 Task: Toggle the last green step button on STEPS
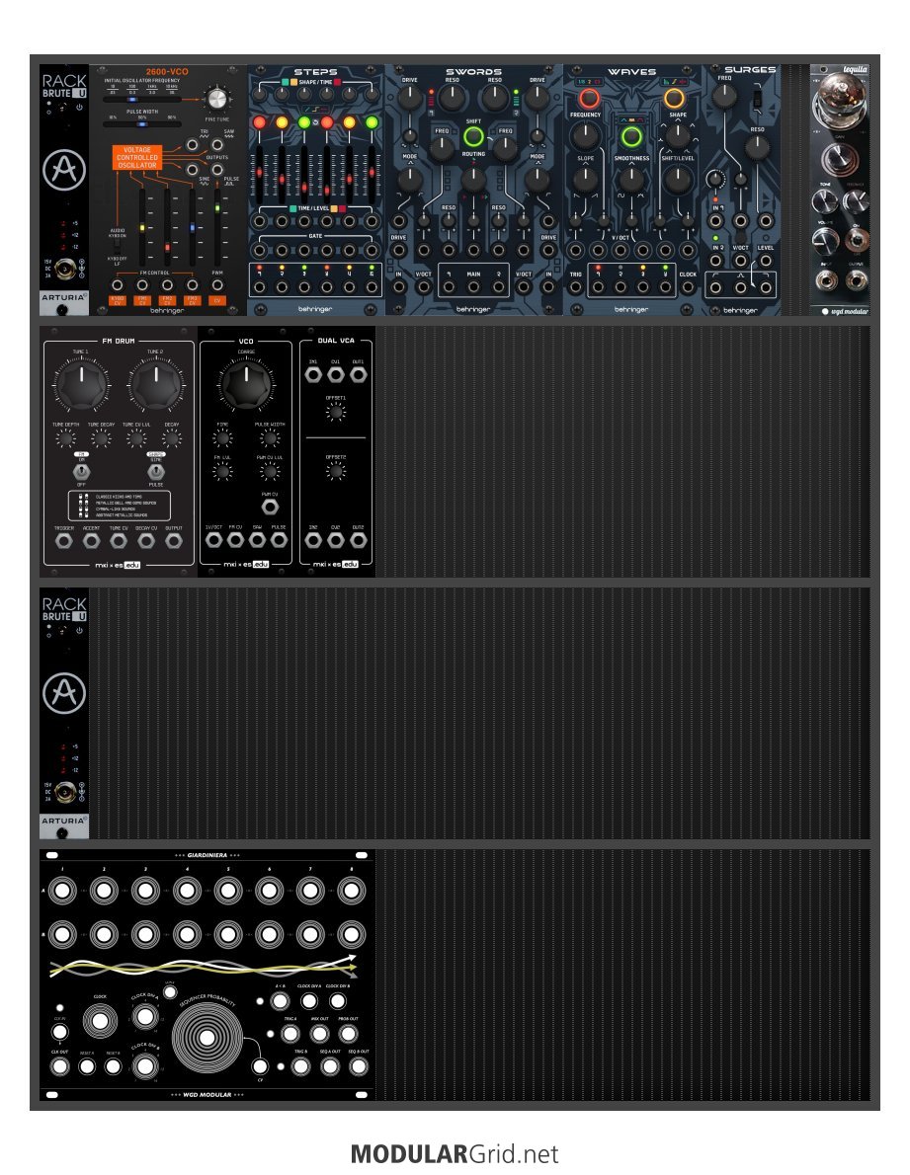372,122
